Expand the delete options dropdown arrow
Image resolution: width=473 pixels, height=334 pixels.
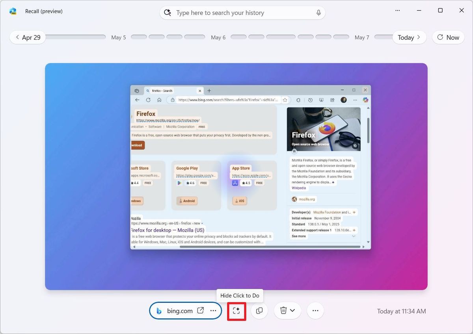pos(293,311)
